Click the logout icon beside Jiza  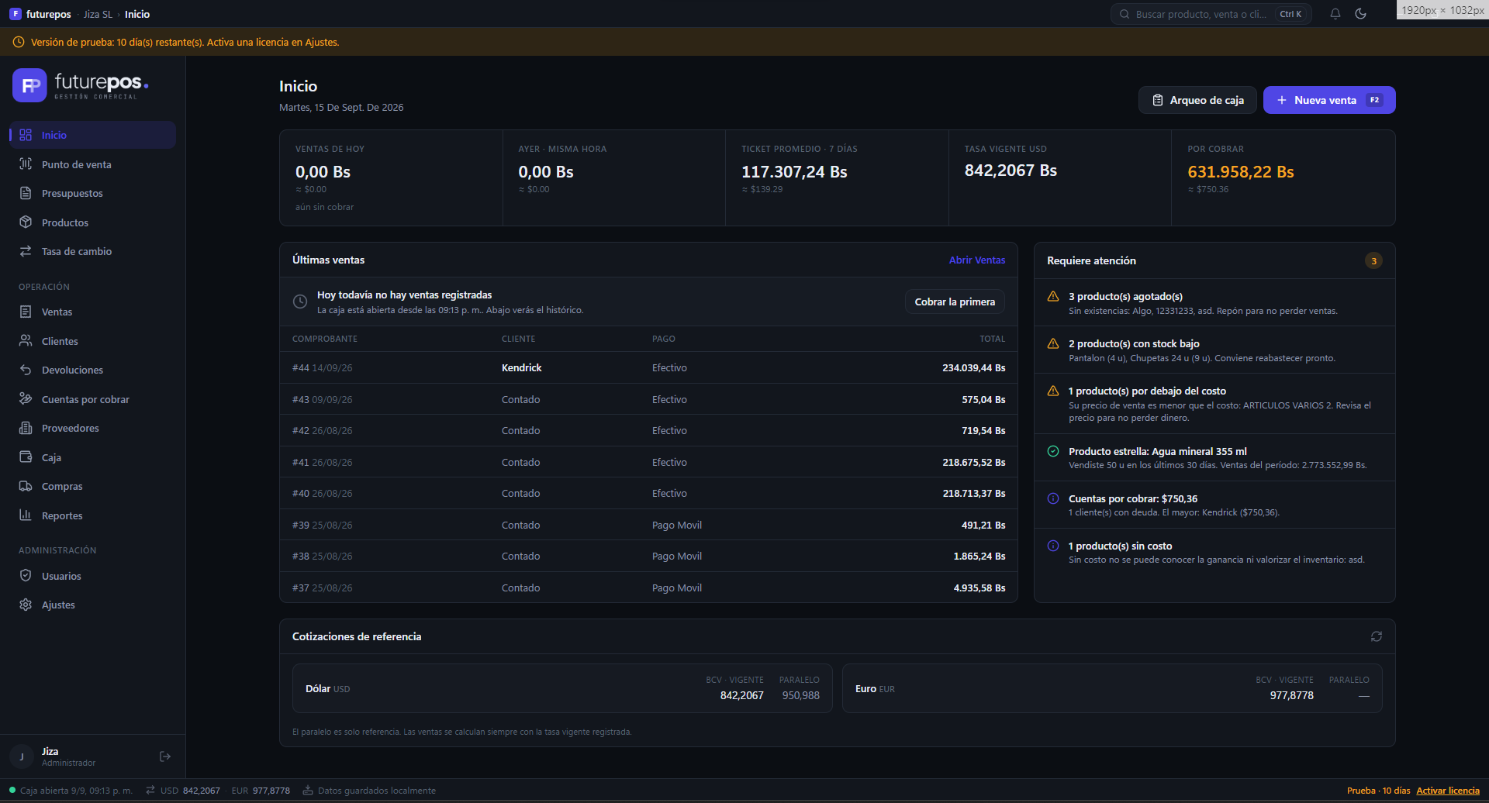tap(165, 756)
